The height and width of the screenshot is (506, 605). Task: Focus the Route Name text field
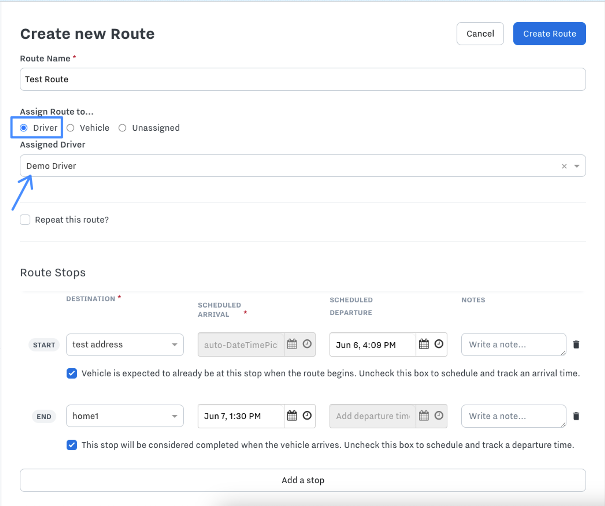coord(302,79)
